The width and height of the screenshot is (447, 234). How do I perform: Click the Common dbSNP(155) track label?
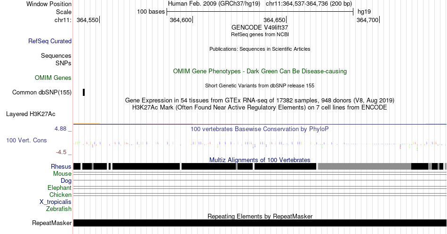pyautogui.click(x=42, y=92)
